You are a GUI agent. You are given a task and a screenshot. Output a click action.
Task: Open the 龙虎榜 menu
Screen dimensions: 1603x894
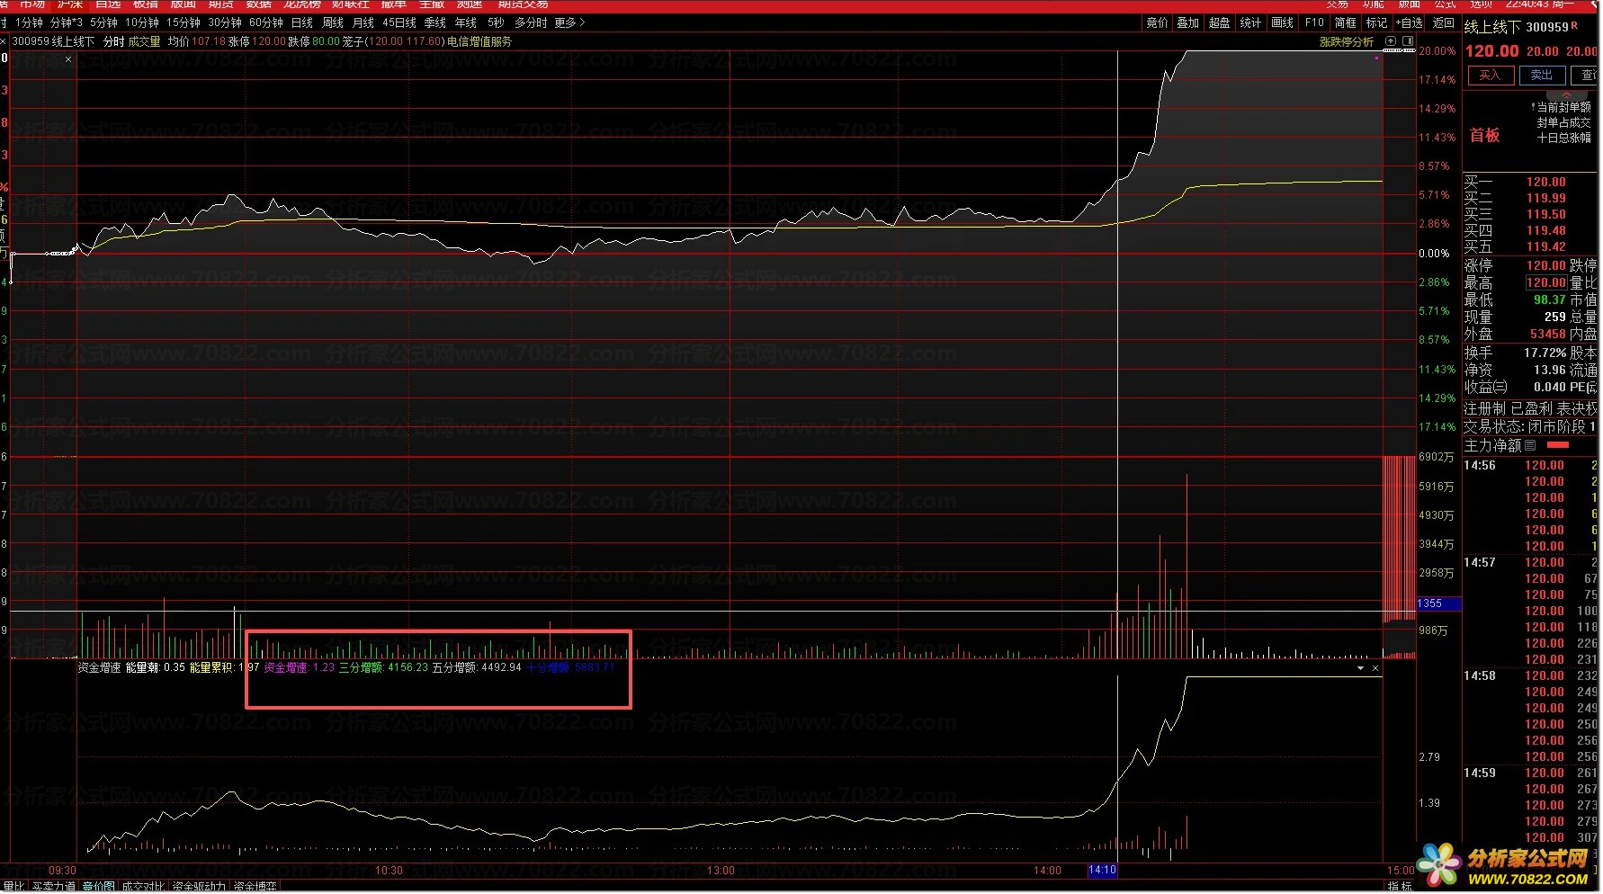point(302,4)
